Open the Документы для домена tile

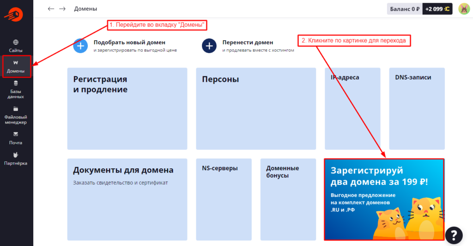click(127, 199)
